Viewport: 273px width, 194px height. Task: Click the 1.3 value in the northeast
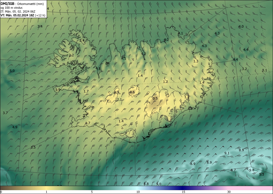click(x=196, y=61)
